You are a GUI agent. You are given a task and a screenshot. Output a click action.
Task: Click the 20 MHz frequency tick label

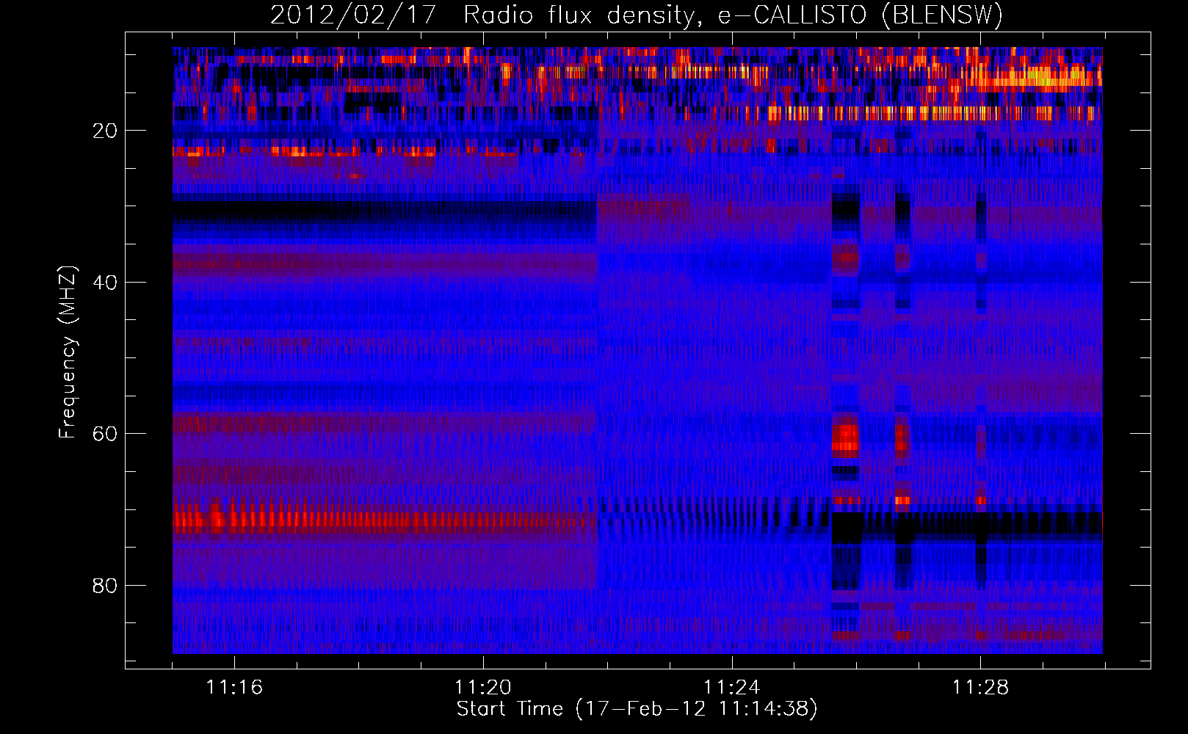tap(105, 131)
